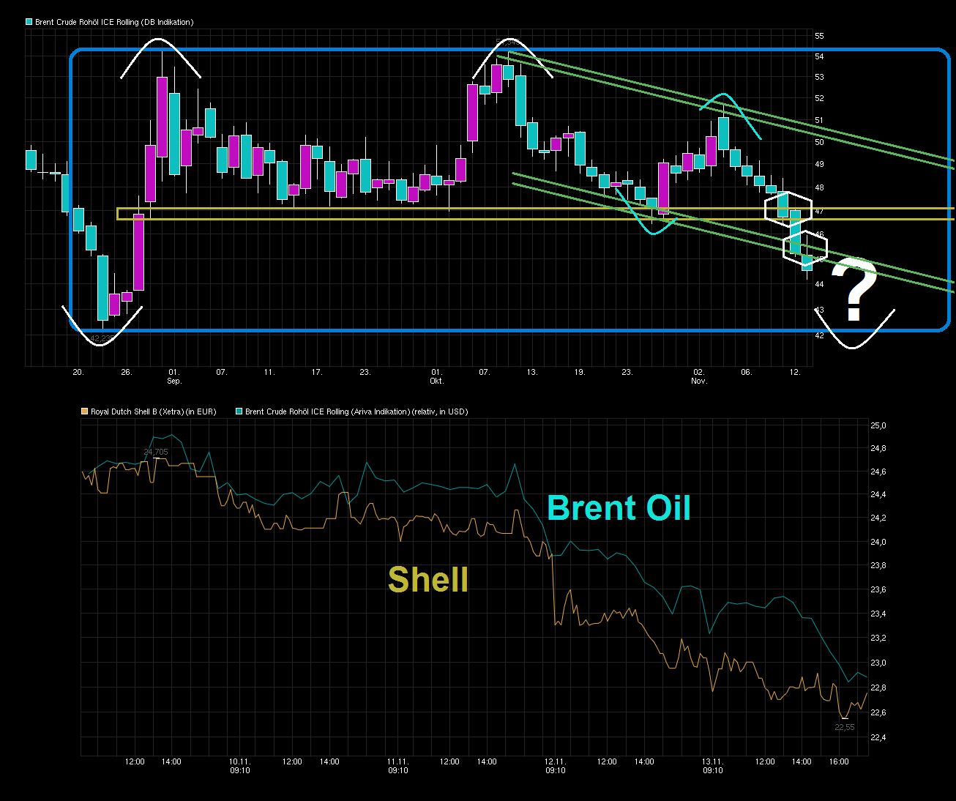Click the cyan Brent legend marker in lower chart

coord(237,411)
